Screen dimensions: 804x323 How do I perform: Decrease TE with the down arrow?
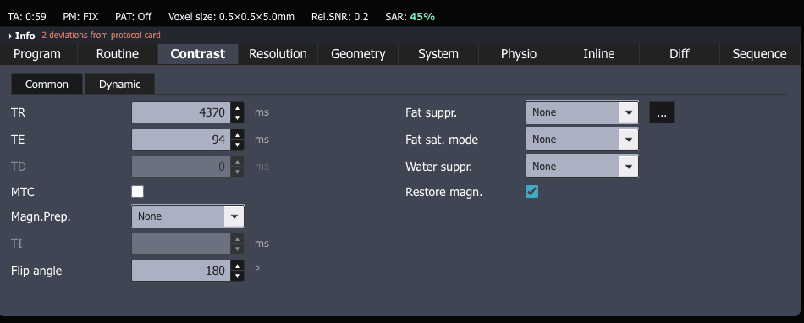tap(237, 145)
